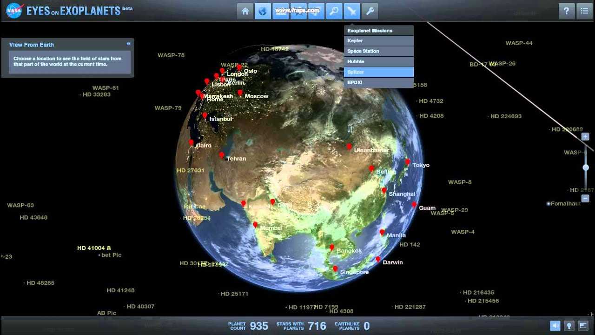Image resolution: width=595 pixels, height=335 pixels.
Task: Click the Karachi location pin
Action: click(243, 204)
